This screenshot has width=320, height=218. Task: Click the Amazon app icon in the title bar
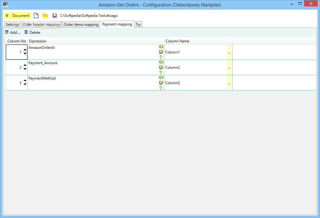click(x=6, y=5)
